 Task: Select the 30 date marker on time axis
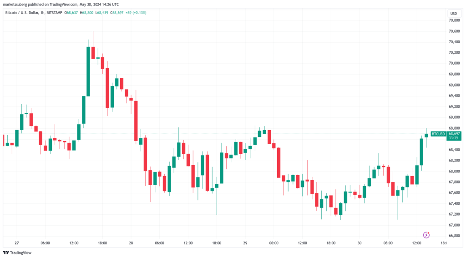pos(360,243)
